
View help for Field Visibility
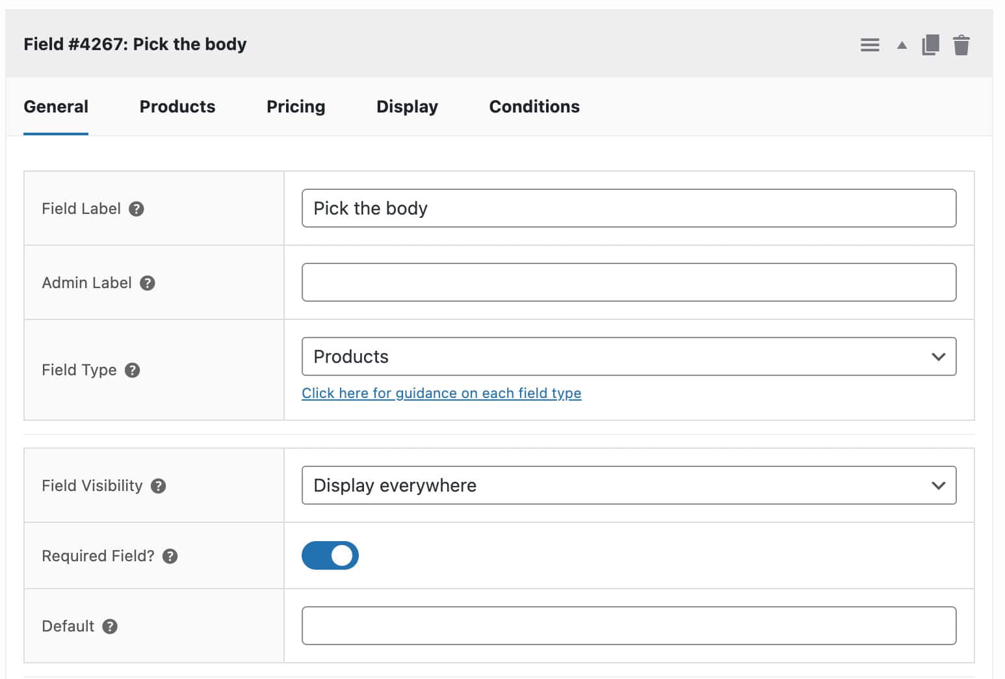pos(157,486)
